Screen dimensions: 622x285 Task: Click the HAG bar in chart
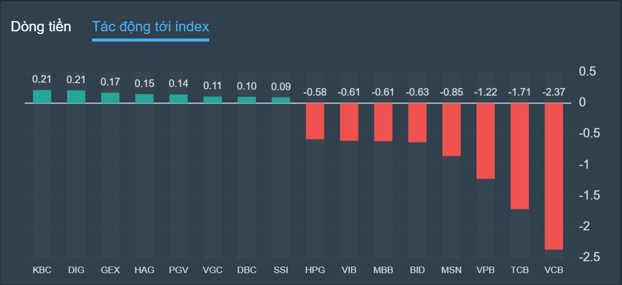pos(144,98)
